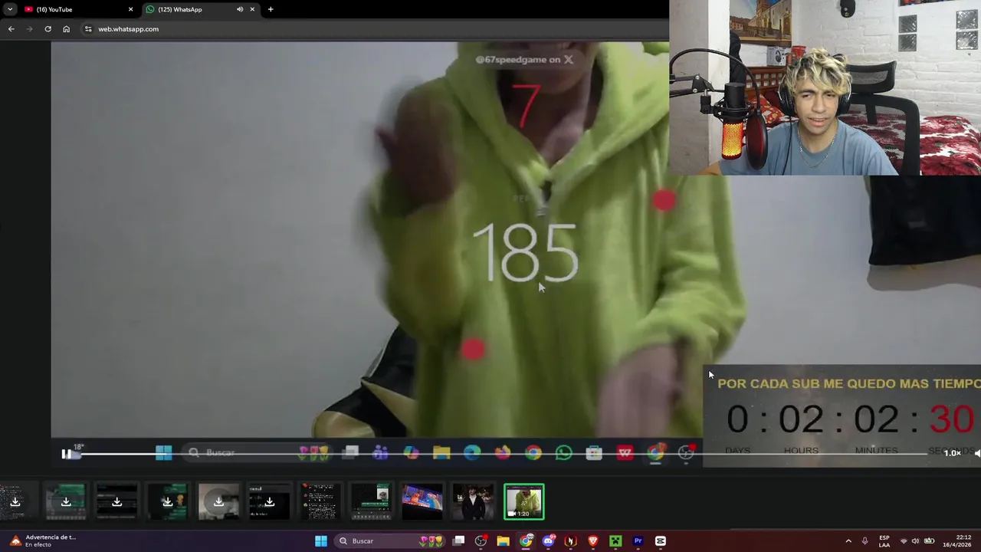Show hidden system tray icons

848,541
